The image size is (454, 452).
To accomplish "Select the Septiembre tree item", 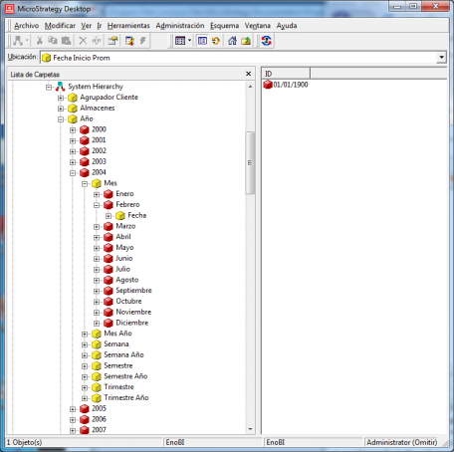I will click(x=133, y=291).
